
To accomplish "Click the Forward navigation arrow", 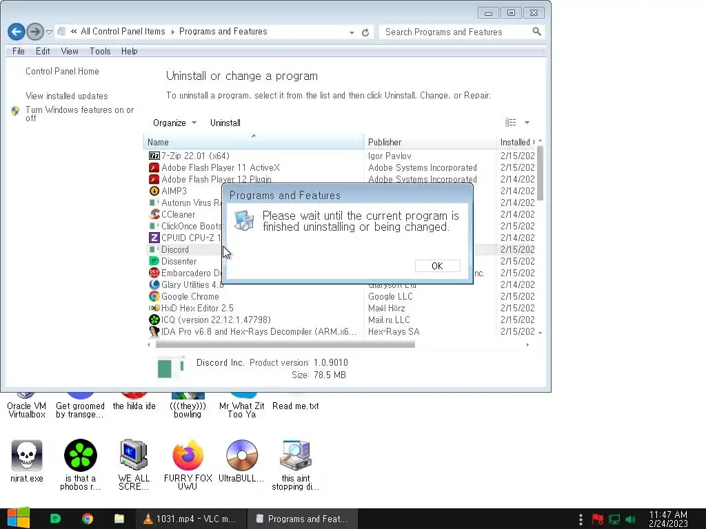I will (x=34, y=32).
